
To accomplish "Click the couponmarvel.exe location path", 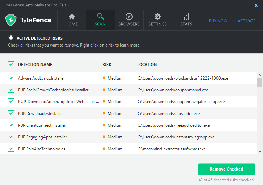I will pyautogui.click(x=173, y=90).
